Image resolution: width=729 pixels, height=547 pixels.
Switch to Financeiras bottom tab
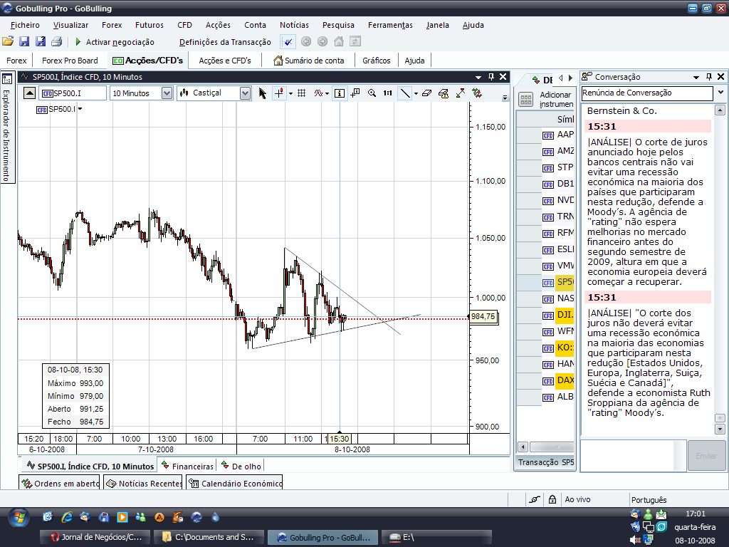point(188,466)
